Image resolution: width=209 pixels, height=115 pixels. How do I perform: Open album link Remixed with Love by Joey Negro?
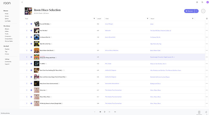click(160, 77)
